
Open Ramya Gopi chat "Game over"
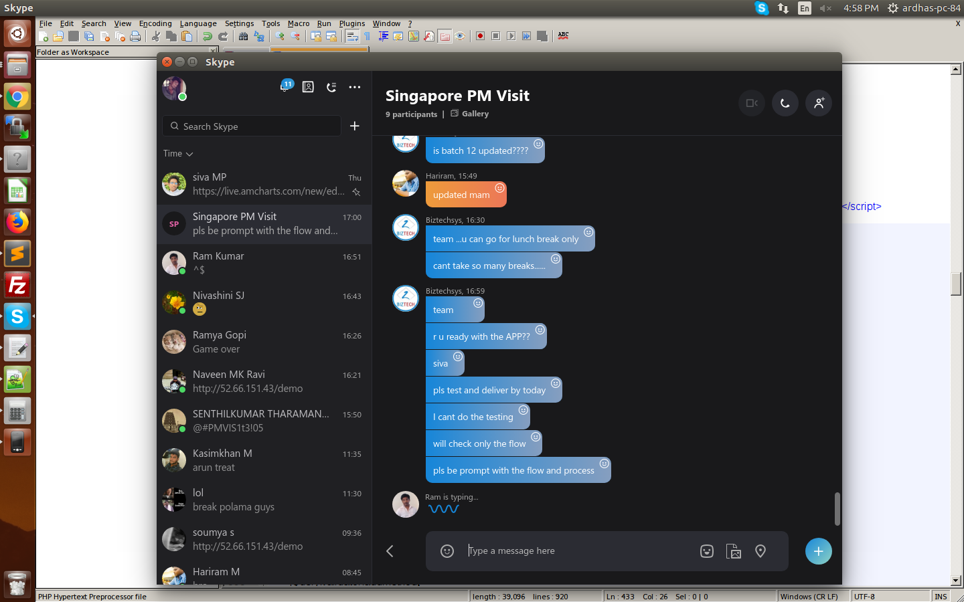(x=264, y=342)
